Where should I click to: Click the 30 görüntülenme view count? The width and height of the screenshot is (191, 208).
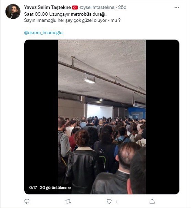[55, 188]
